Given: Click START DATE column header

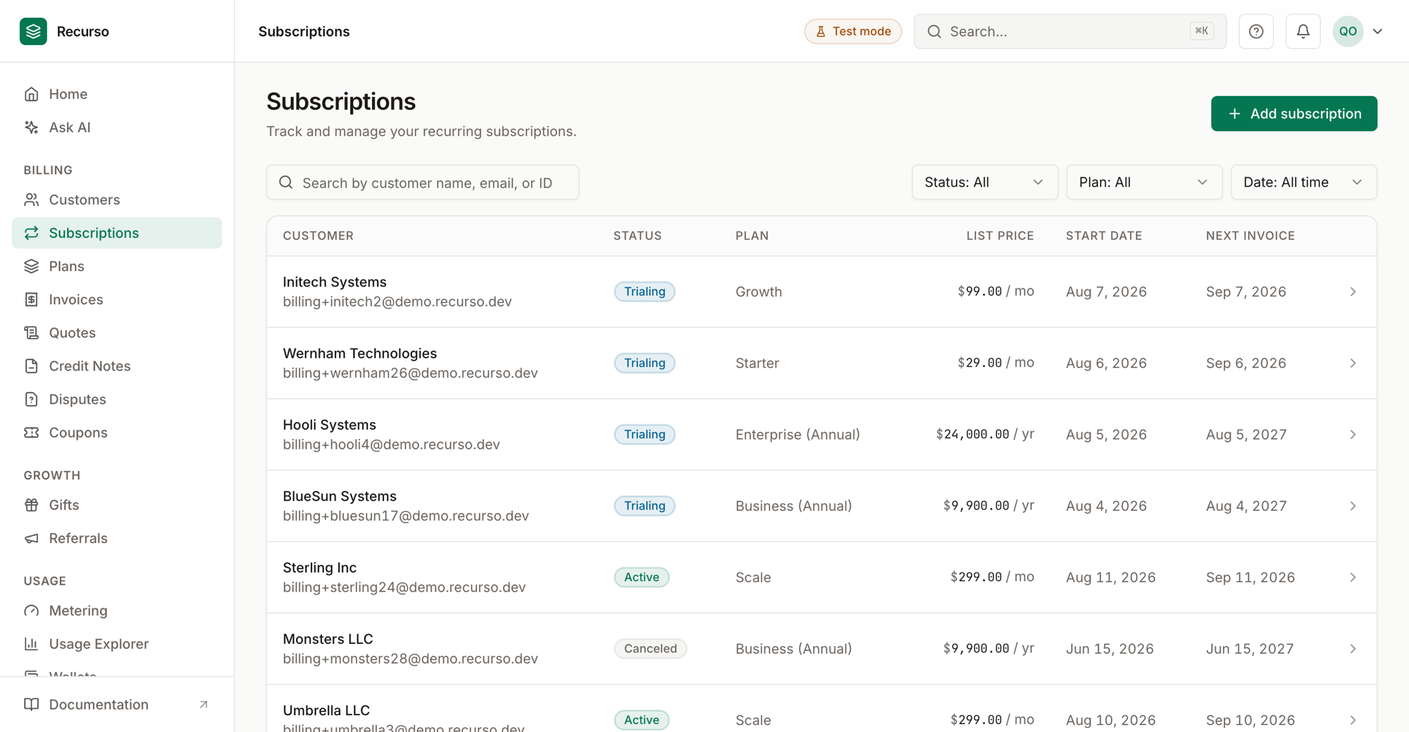Looking at the screenshot, I should click(1103, 235).
